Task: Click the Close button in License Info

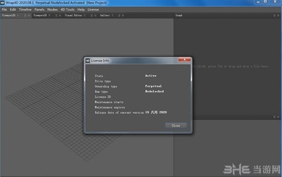Action: (x=176, y=126)
